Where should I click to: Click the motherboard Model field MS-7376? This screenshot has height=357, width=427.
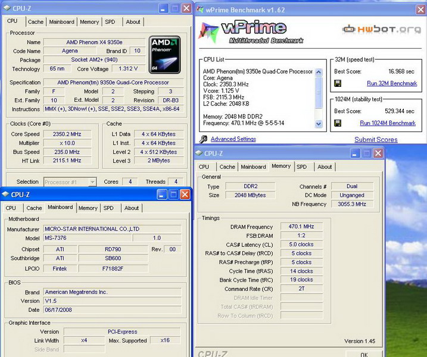(88, 238)
